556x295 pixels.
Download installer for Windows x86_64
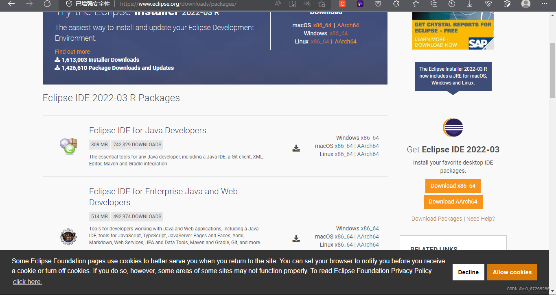point(339,33)
